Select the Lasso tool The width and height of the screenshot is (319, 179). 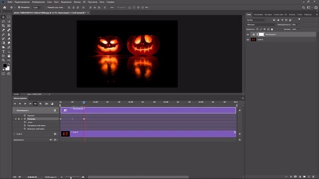pos(3,21)
